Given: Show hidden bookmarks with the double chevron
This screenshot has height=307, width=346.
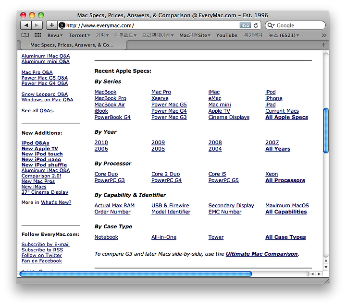Looking at the screenshot, I should 324,35.
